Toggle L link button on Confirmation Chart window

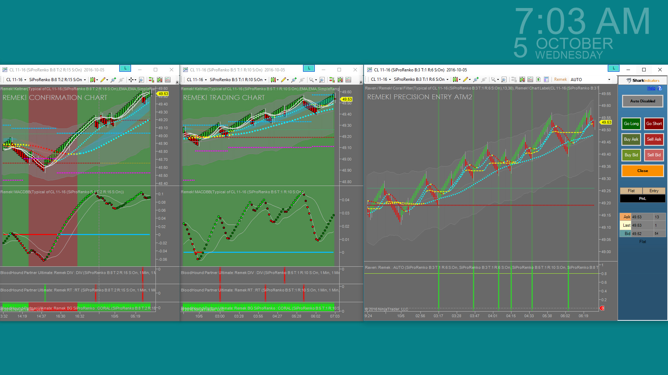[125, 68]
